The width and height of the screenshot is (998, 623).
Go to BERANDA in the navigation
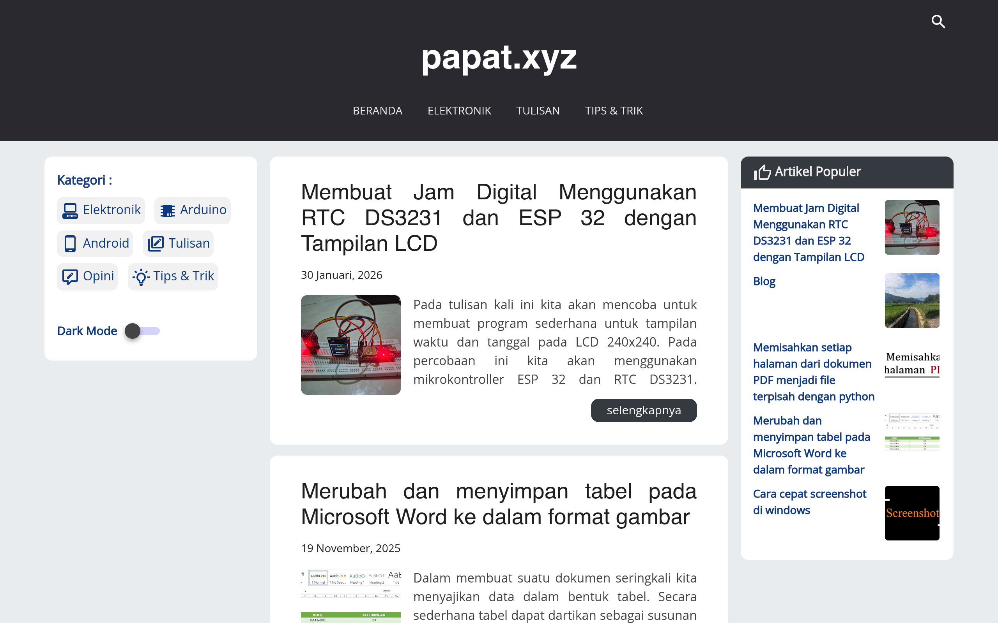click(377, 111)
